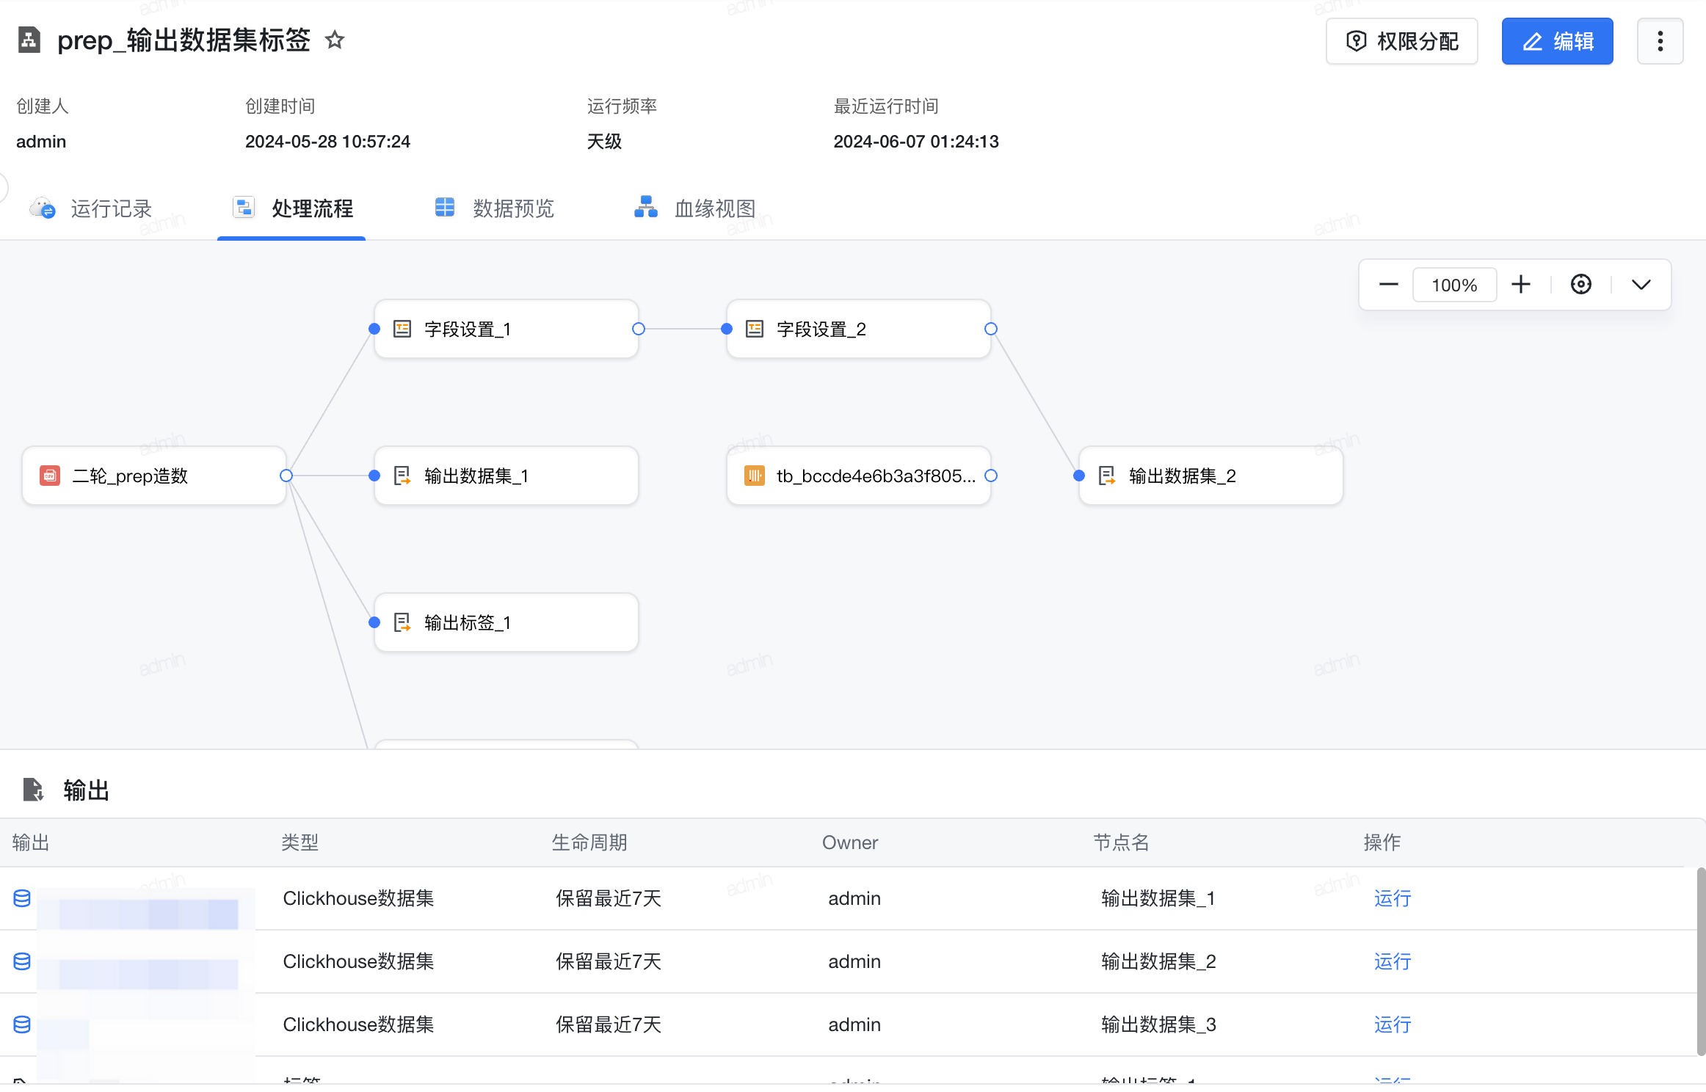Run the 输出数据集_3 output
The width and height of the screenshot is (1706, 1092).
click(x=1393, y=1024)
